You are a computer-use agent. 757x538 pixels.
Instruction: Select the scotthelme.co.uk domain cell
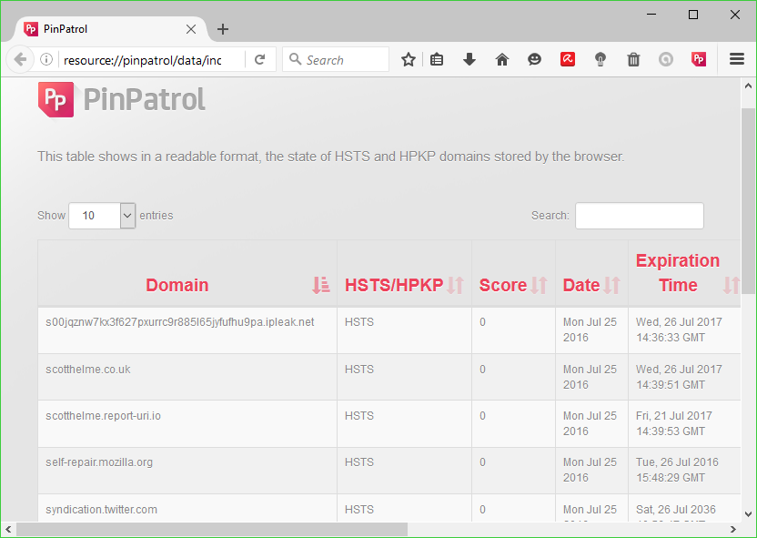(187, 377)
